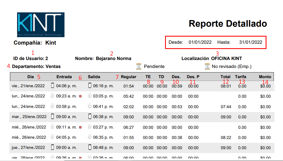Click the fingerprint icon beside 09:11 a. m.
283x161 pixels.
(53, 127)
